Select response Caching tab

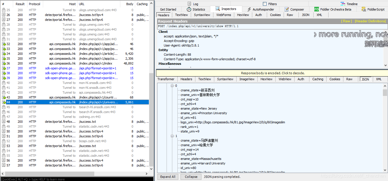click(318, 79)
